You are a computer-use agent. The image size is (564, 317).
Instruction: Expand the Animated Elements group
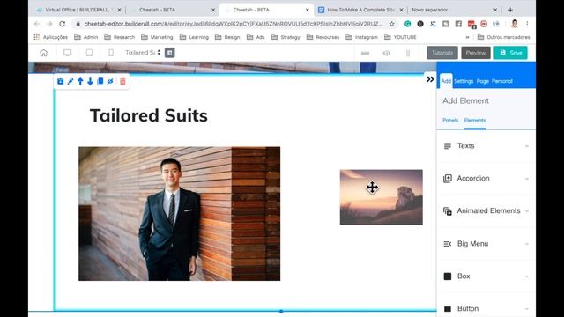click(x=486, y=211)
